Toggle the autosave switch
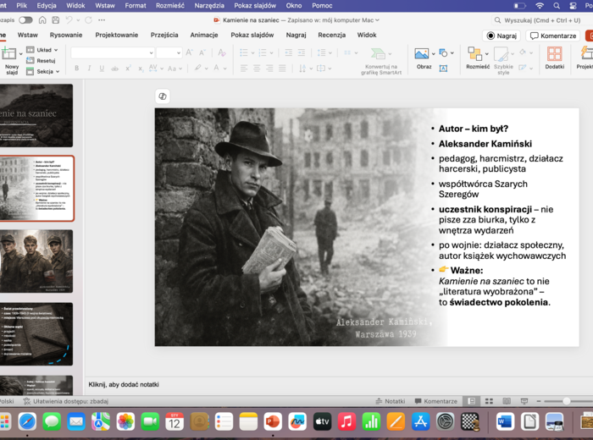Image resolution: width=593 pixels, height=440 pixels. 25,19
